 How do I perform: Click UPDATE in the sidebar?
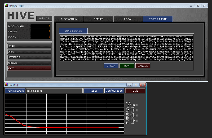(x=29, y=63)
